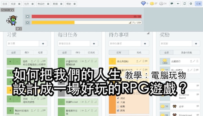Select the 任务 menu item

pos(5,4)
